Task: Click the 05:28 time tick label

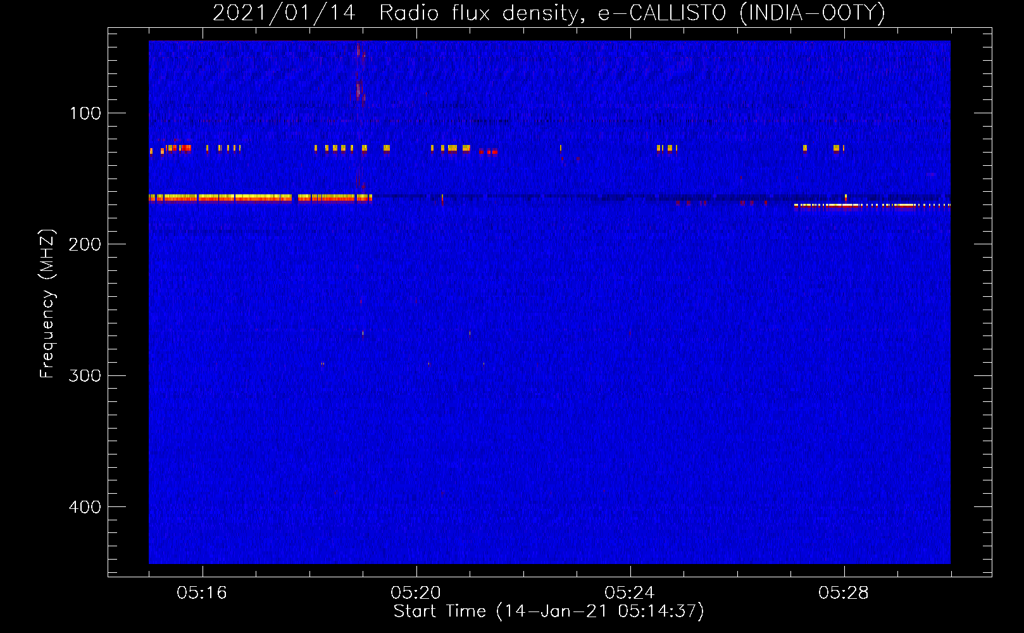Action: point(844,592)
